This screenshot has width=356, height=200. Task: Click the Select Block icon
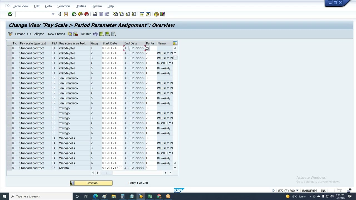pos(108,34)
